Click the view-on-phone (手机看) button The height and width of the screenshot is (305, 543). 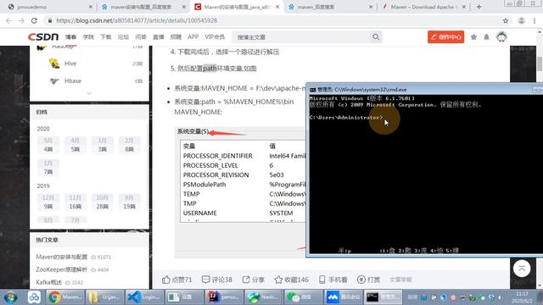coord(333,280)
